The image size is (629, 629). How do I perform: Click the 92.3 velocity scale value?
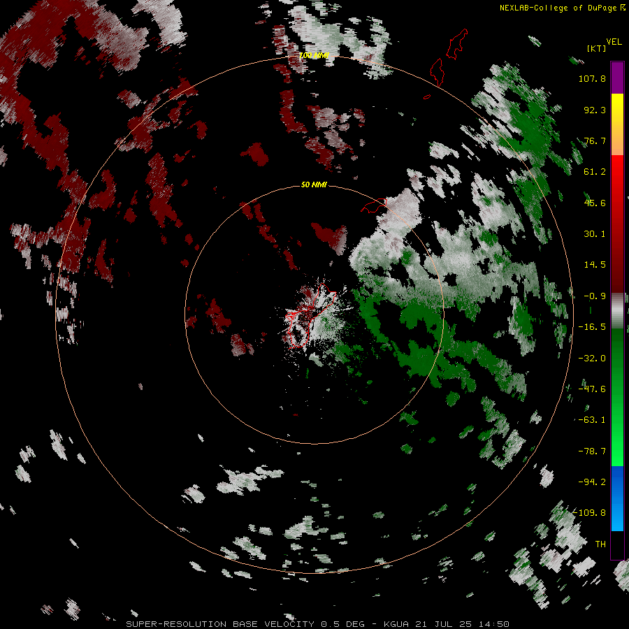click(x=595, y=110)
